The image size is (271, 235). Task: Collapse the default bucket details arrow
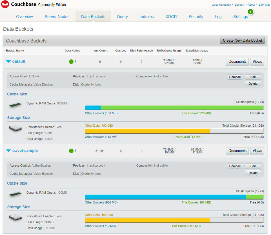click(8, 61)
